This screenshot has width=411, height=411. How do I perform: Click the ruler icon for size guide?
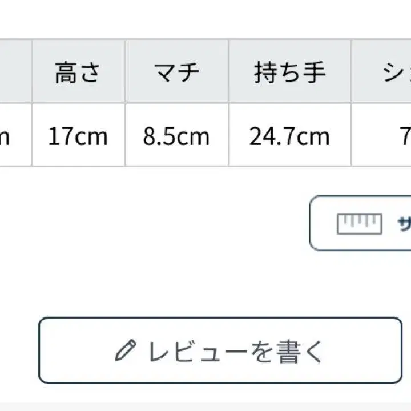tap(359, 223)
